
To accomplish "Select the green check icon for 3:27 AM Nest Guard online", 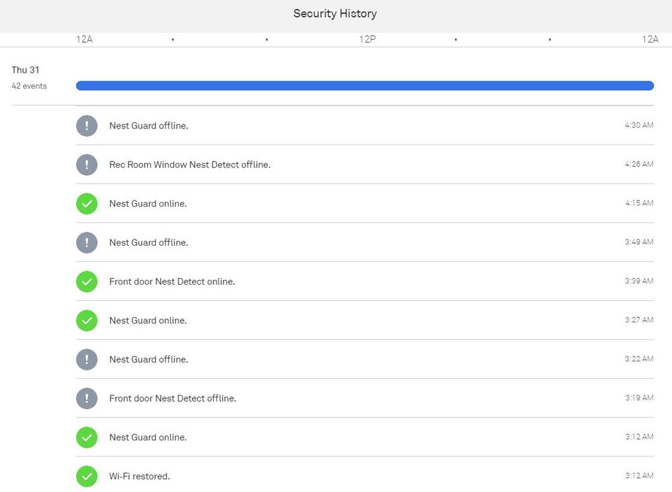I will coord(87,321).
